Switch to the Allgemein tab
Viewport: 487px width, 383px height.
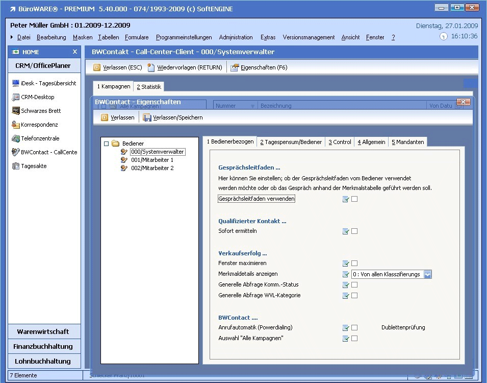tap(371, 142)
